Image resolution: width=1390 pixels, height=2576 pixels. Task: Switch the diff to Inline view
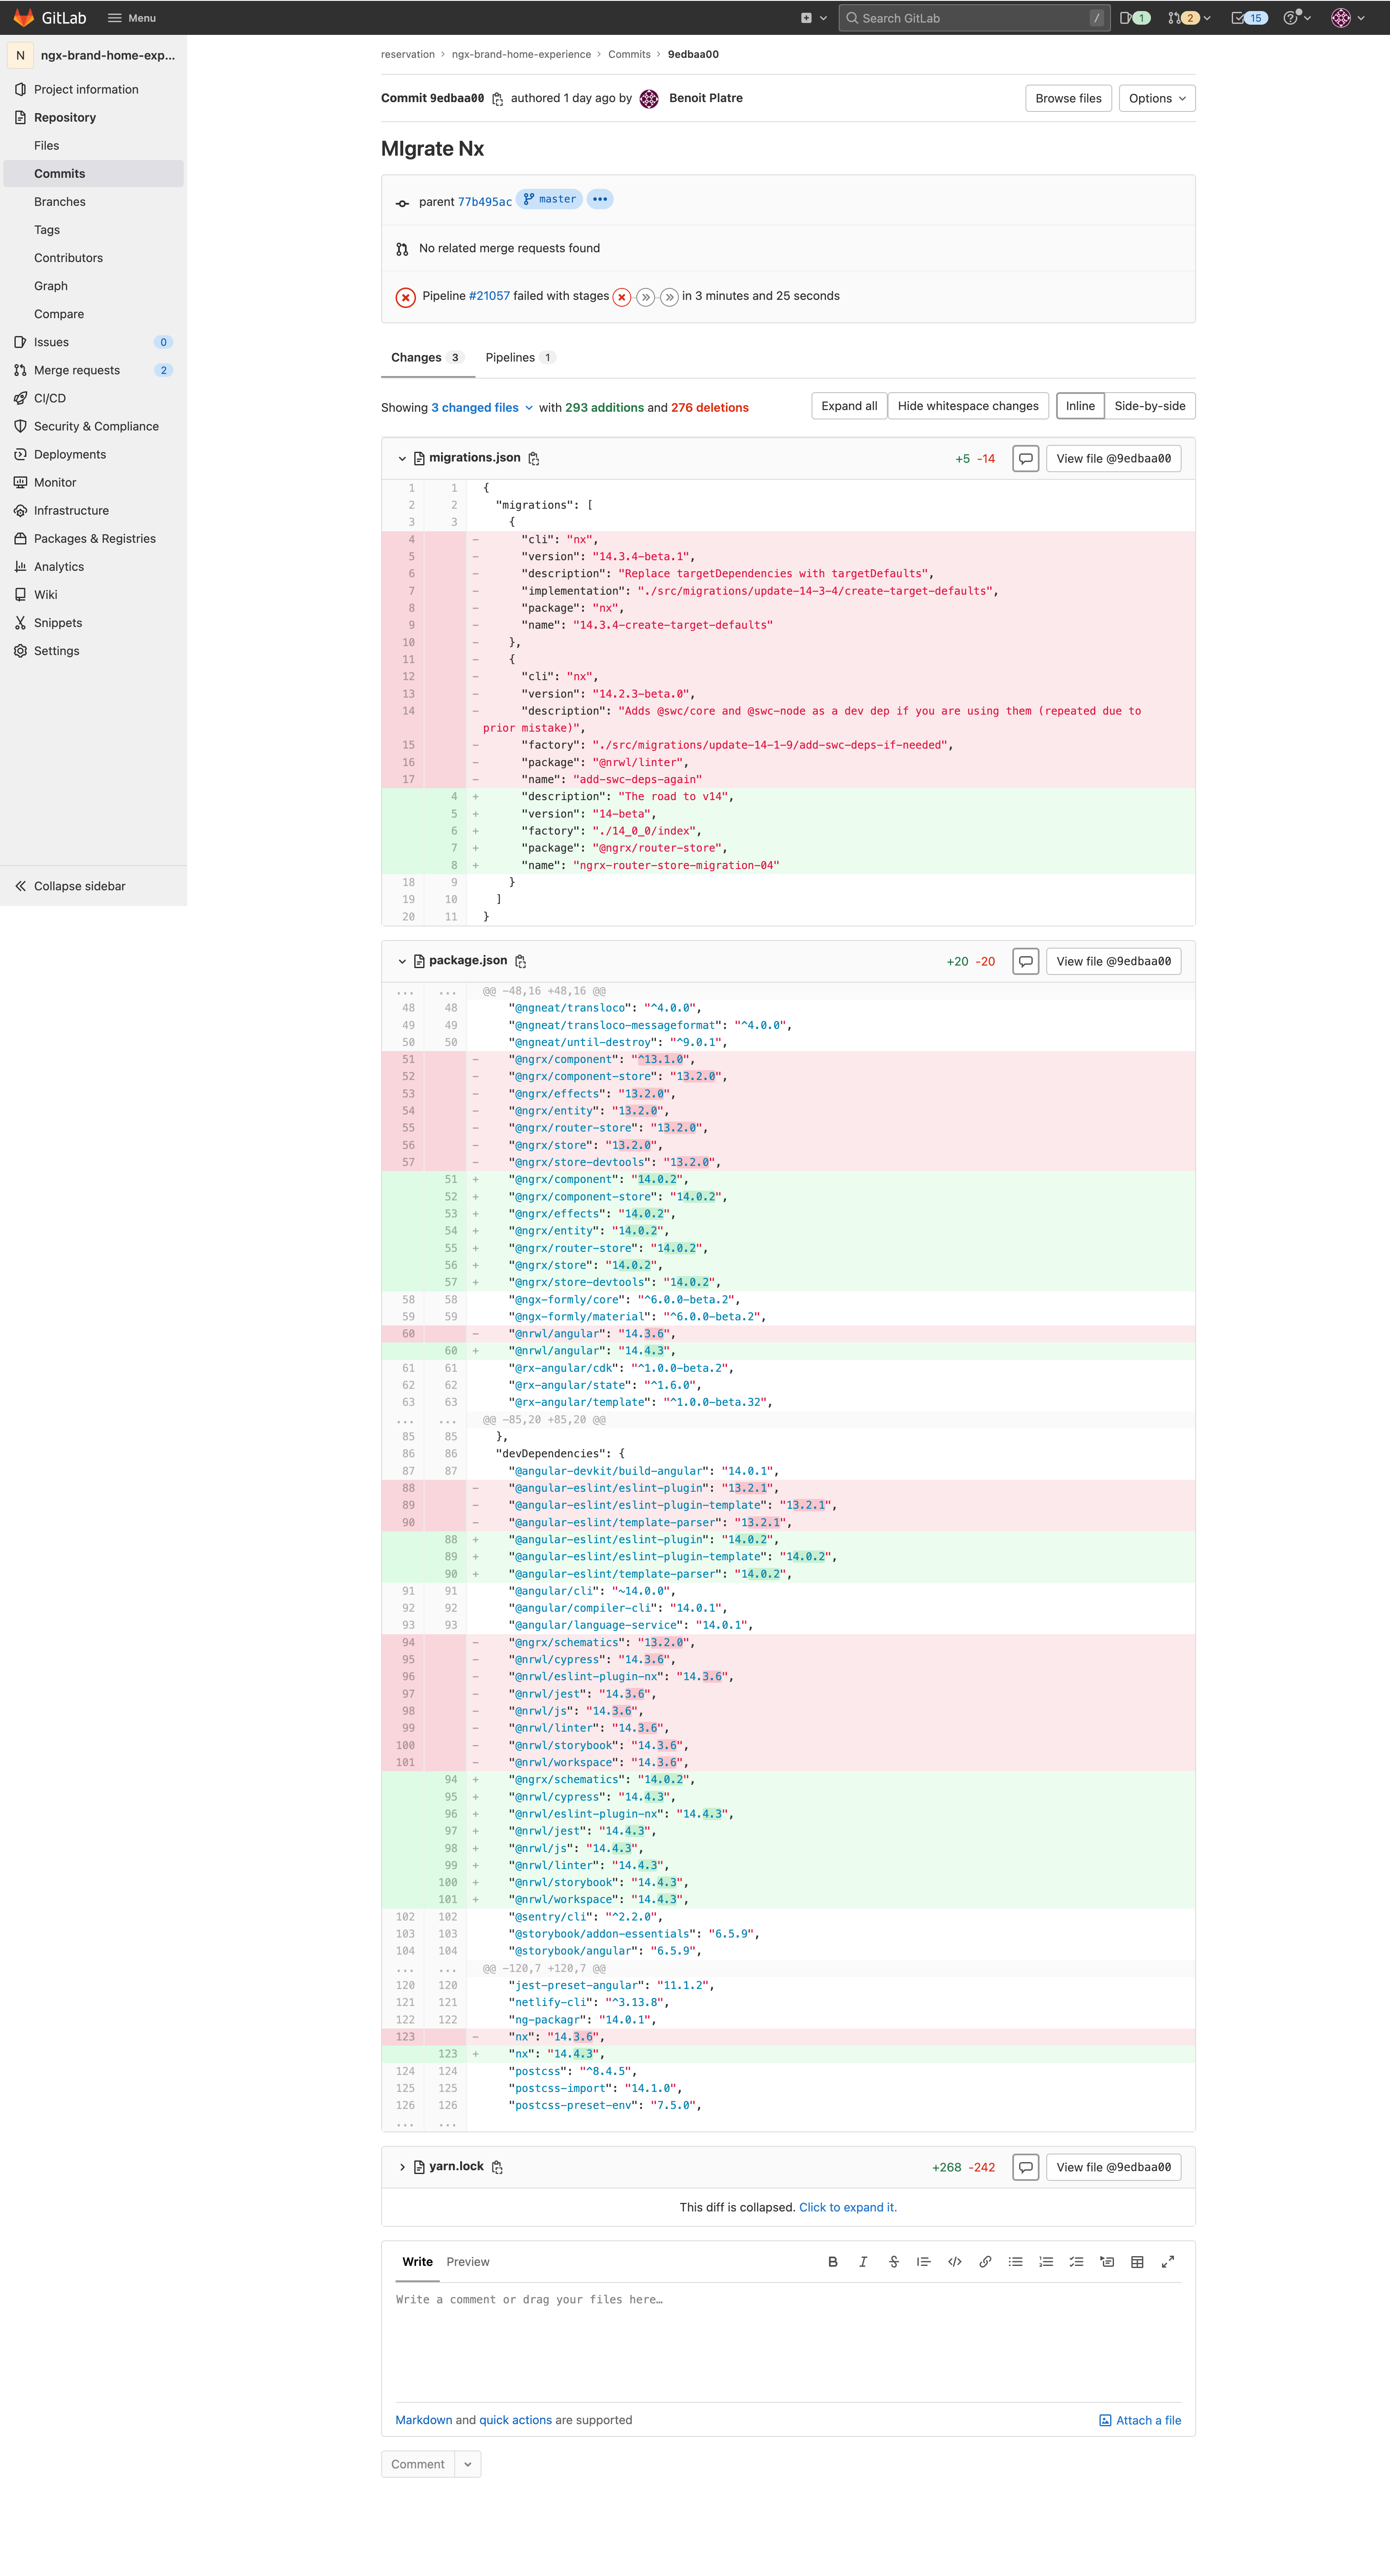click(1080, 406)
